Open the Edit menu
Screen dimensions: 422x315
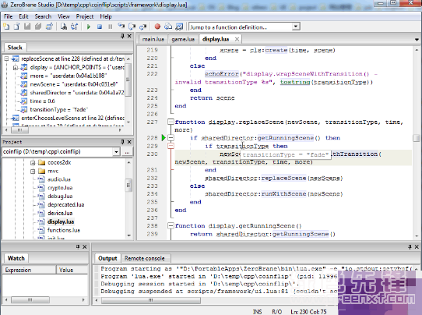(23, 16)
